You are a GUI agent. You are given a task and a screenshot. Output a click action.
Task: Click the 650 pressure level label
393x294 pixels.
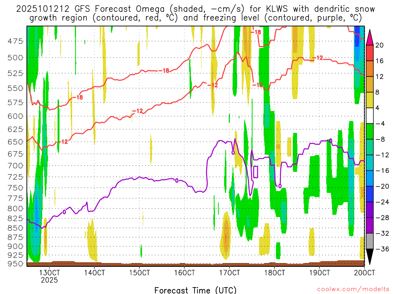pos(15,142)
